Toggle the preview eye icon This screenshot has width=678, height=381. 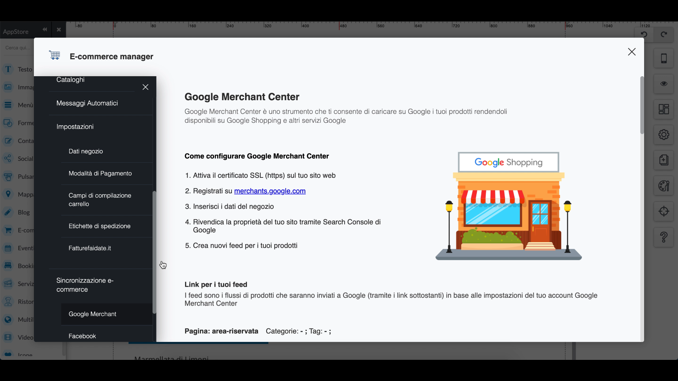(x=664, y=84)
